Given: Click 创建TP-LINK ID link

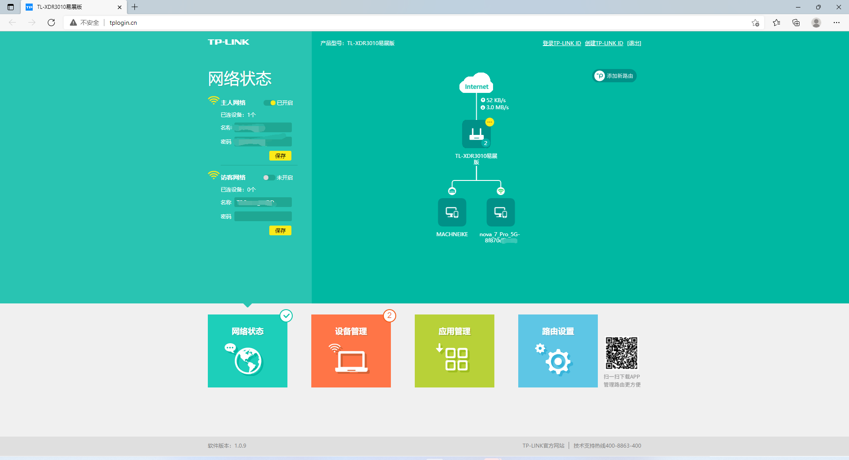Looking at the screenshot, I should click(x=604, y=43).
